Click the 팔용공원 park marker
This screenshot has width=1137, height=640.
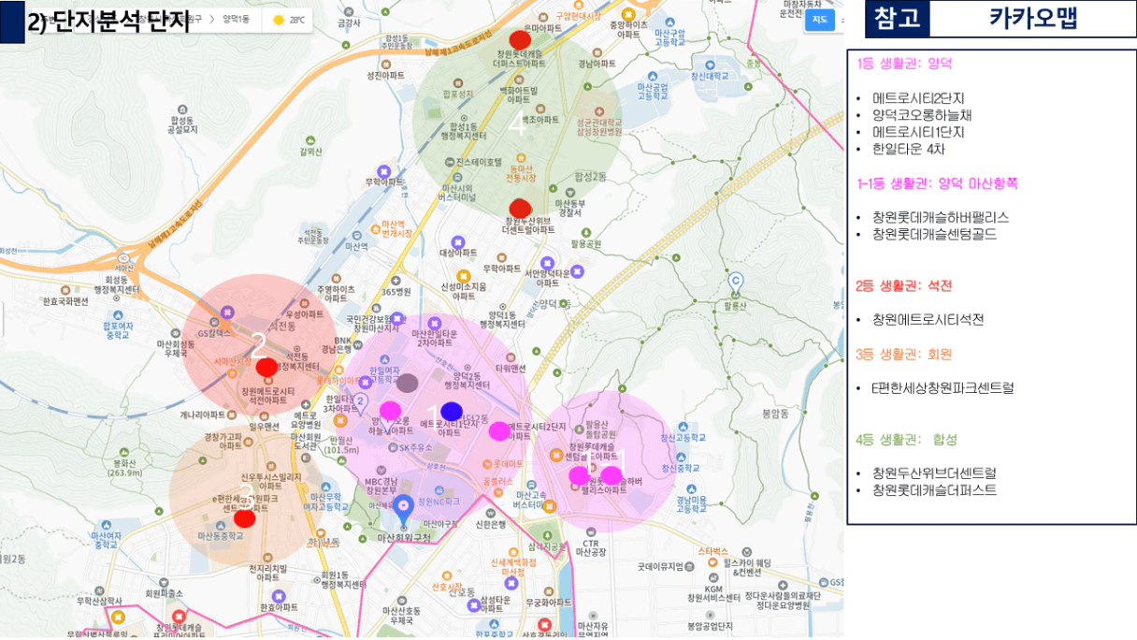coord(585,232)
